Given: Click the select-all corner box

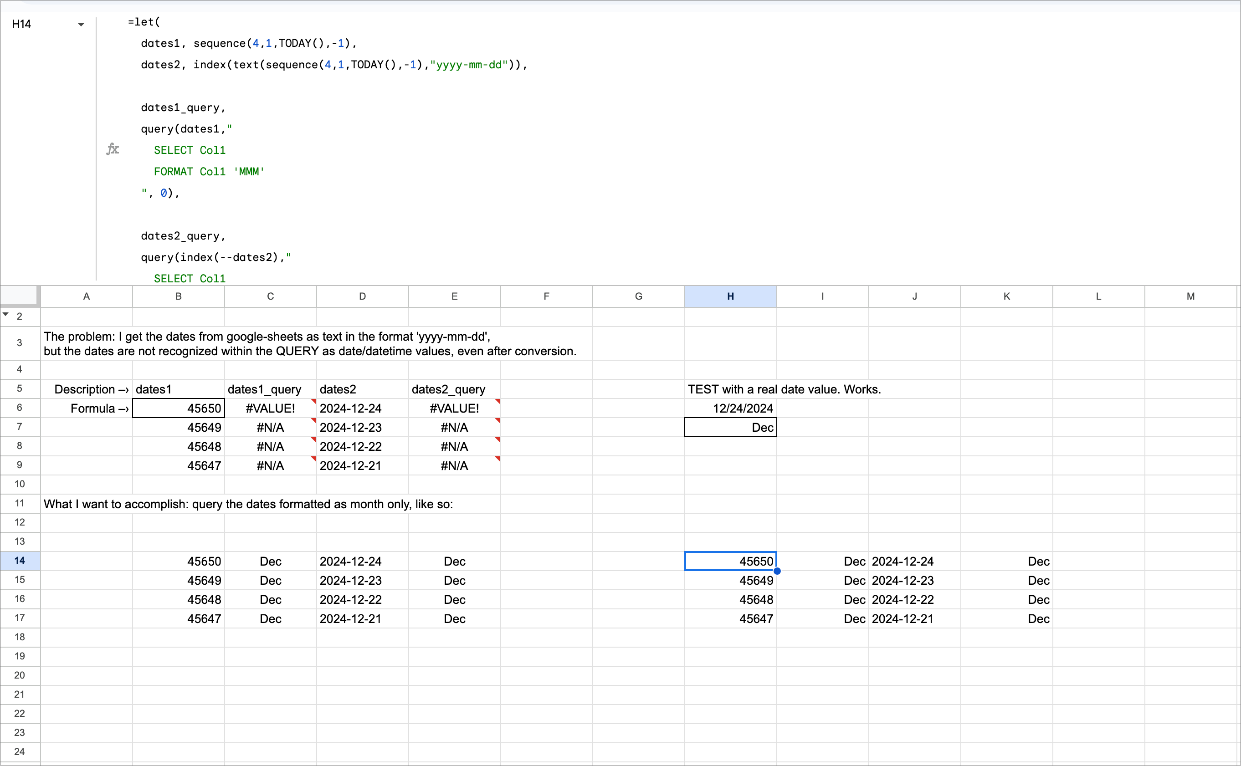Looking at the screenshot, I should pyautogui.click(x=19, y=296).
